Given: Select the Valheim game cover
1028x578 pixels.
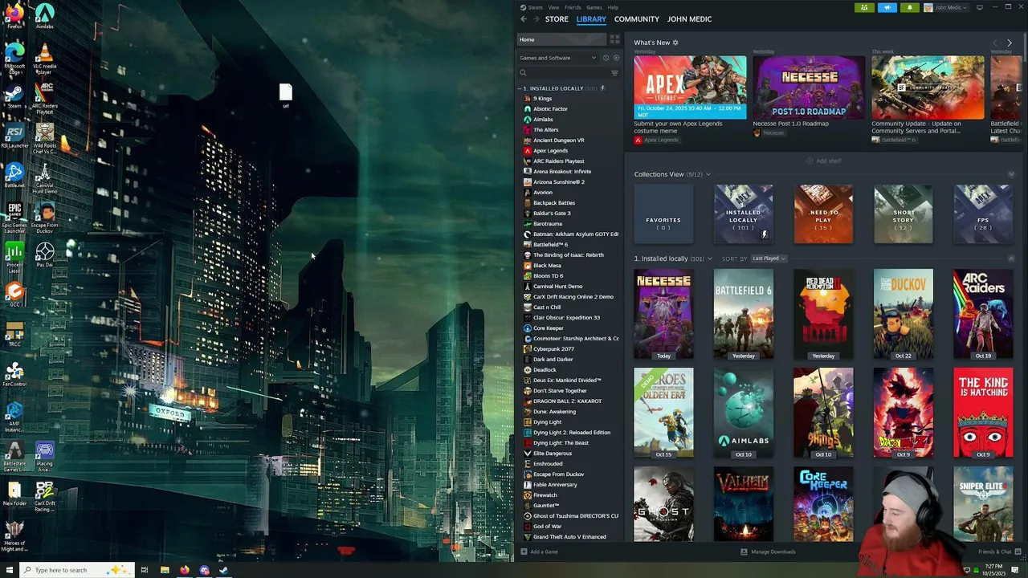Looking at the screenshot, I should point(744,504).
